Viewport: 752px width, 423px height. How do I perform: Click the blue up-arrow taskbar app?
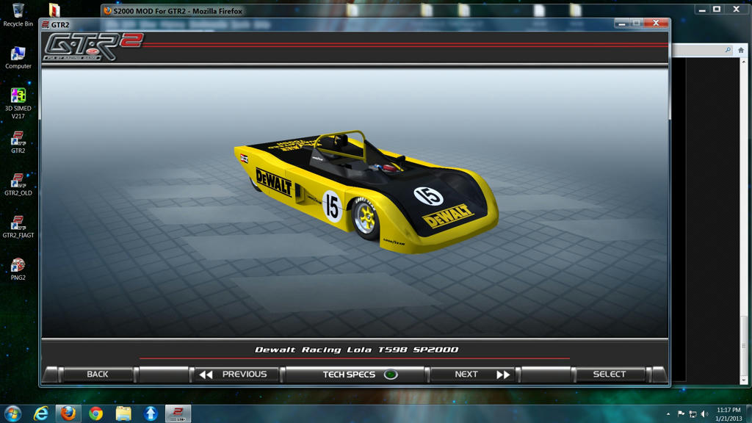[151, 413]
